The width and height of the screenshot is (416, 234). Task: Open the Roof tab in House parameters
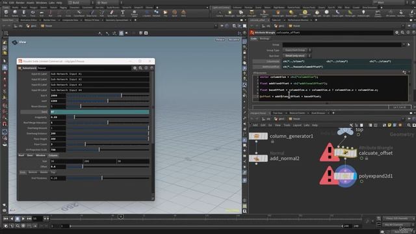point(21,155)
